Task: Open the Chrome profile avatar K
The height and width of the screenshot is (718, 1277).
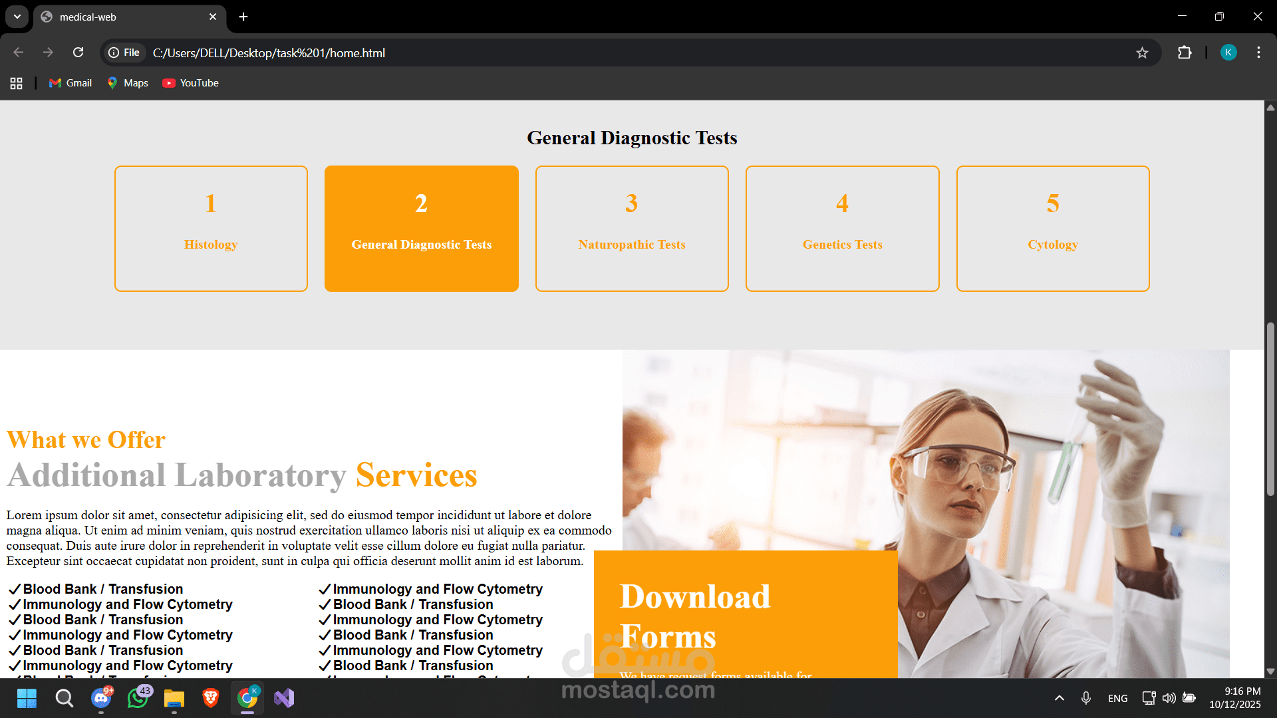Action: [x=1228, y=53]
